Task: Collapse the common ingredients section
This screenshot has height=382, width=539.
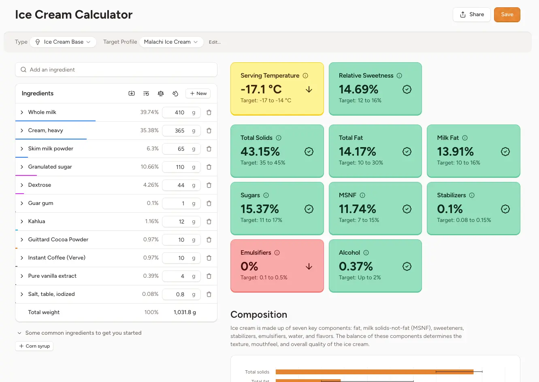Action: (x=19, y=333)
